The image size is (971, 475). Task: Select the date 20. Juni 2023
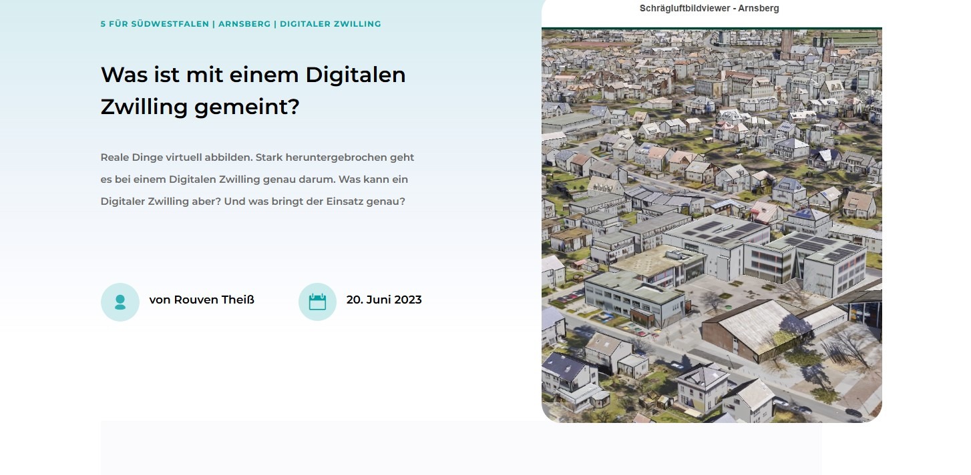click(x=384, y=300)
